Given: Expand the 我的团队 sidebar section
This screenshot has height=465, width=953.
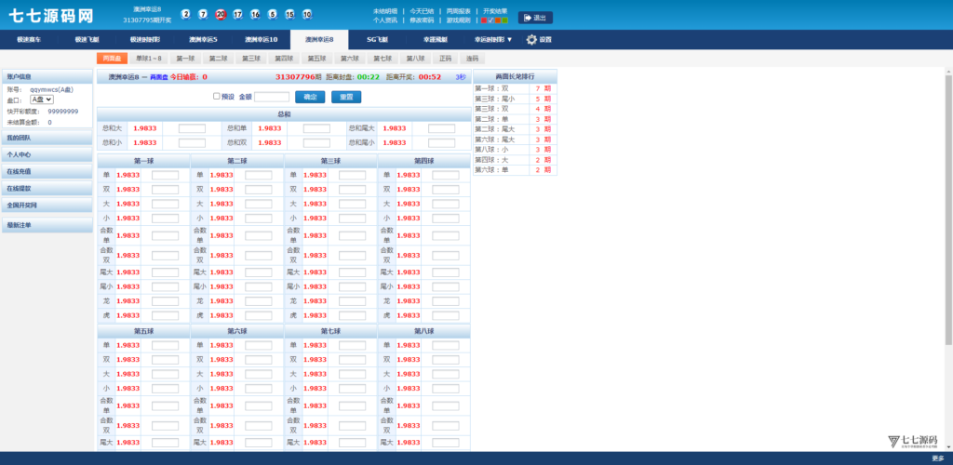Looking at the screenshot, I should coord(47,138).
